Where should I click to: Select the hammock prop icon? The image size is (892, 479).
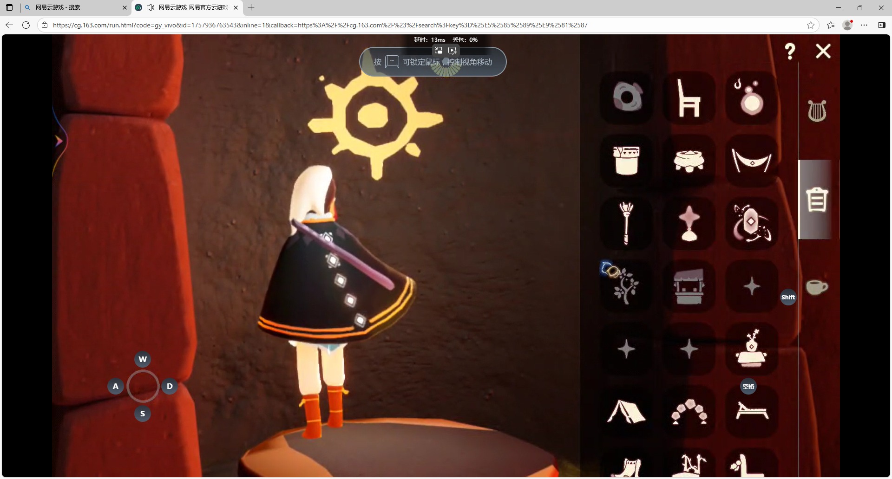[751, 161]
